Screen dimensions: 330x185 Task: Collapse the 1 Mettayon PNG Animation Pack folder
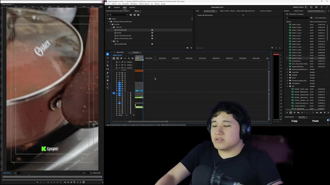click(109, 22)
